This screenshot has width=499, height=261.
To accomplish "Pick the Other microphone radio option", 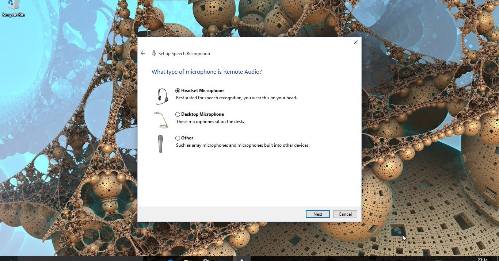I will click(178, 138).
